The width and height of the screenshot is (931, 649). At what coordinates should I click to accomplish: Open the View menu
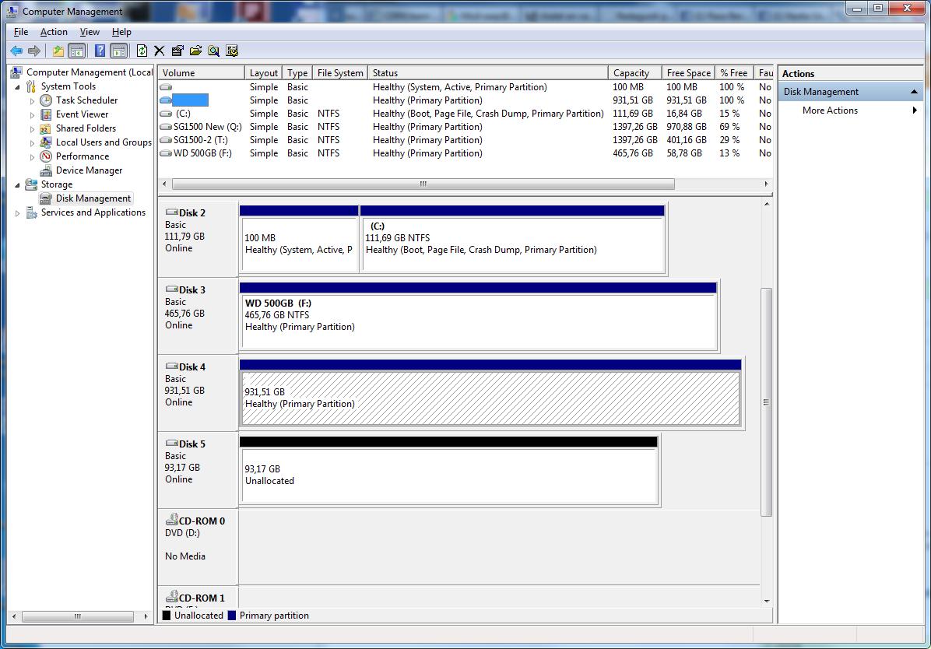click(90, 32)
